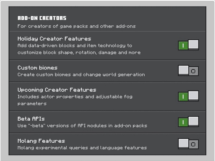Click the 'ADD-ON CREATORS' section header
Screen dimensions: 215x161
[42, 18]
